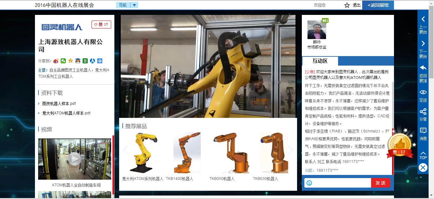434x199 pixels.
Task: Return to exhibition hall from sidebar (返回展馆)
Action: (x=423, y=74)
